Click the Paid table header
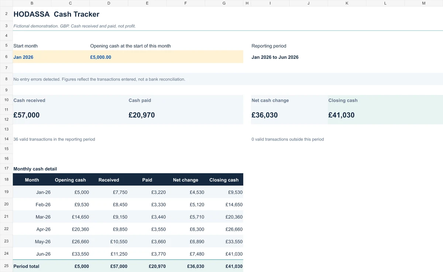443x272 pixels. pyautogui.click(x=147, y=180)
